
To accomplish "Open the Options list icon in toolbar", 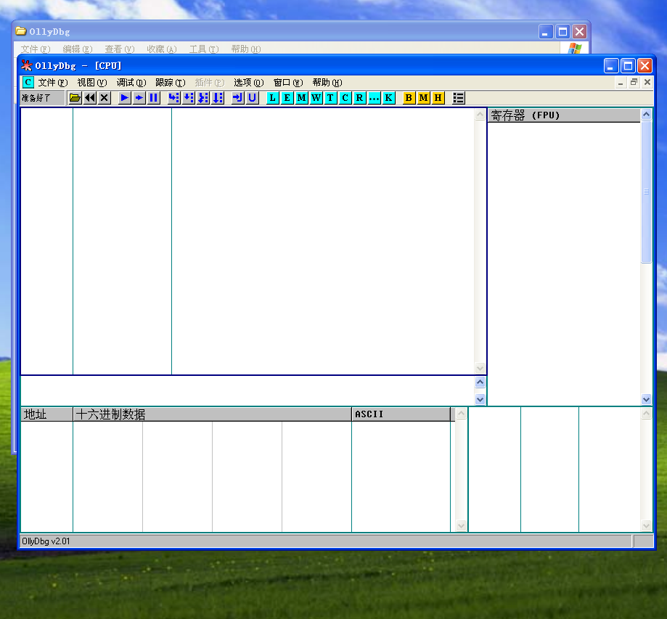I will tap(459, 98).
